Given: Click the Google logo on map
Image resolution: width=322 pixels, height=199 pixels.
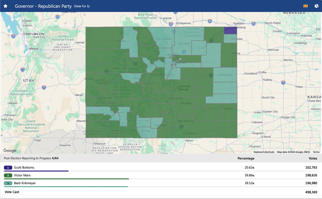Looking at the screenshot, I should click(10, 151).
